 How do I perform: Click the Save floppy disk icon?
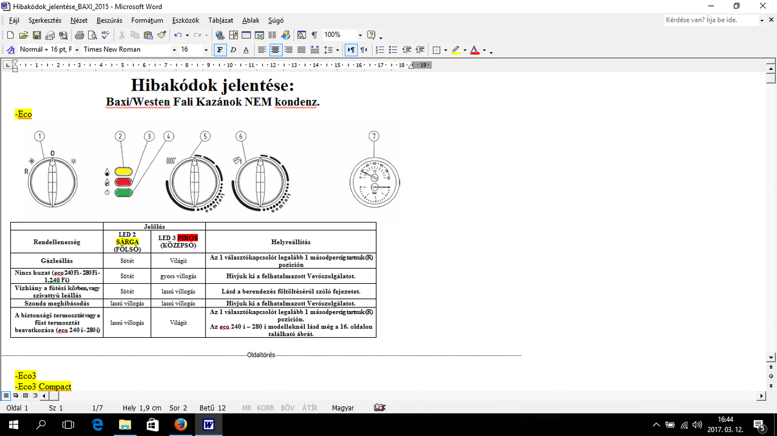pyautogui.click(x=36, y=35)
